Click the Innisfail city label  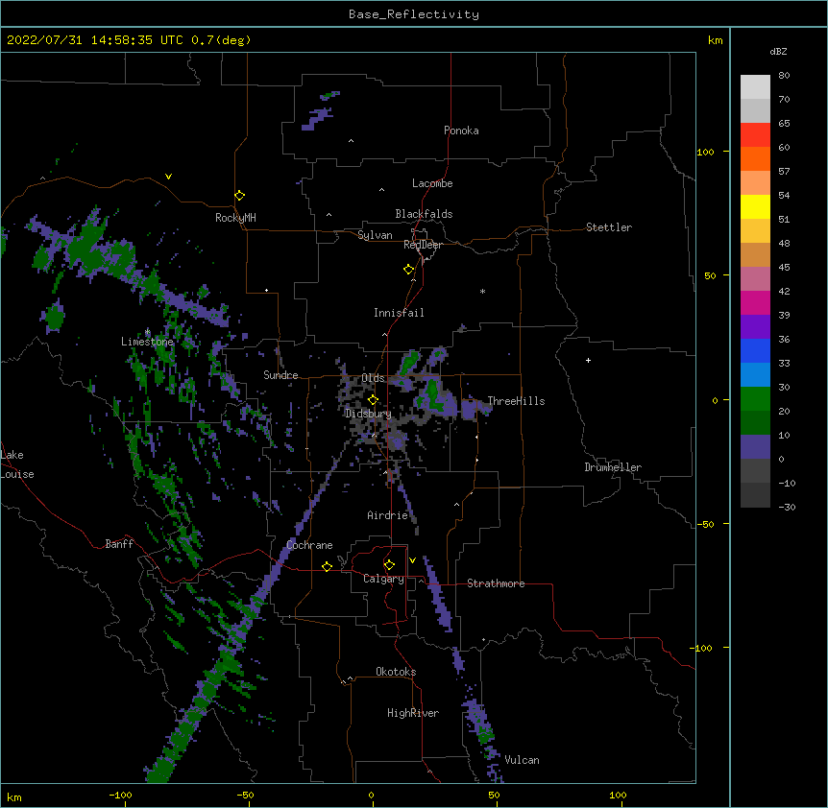click(399, 313)
